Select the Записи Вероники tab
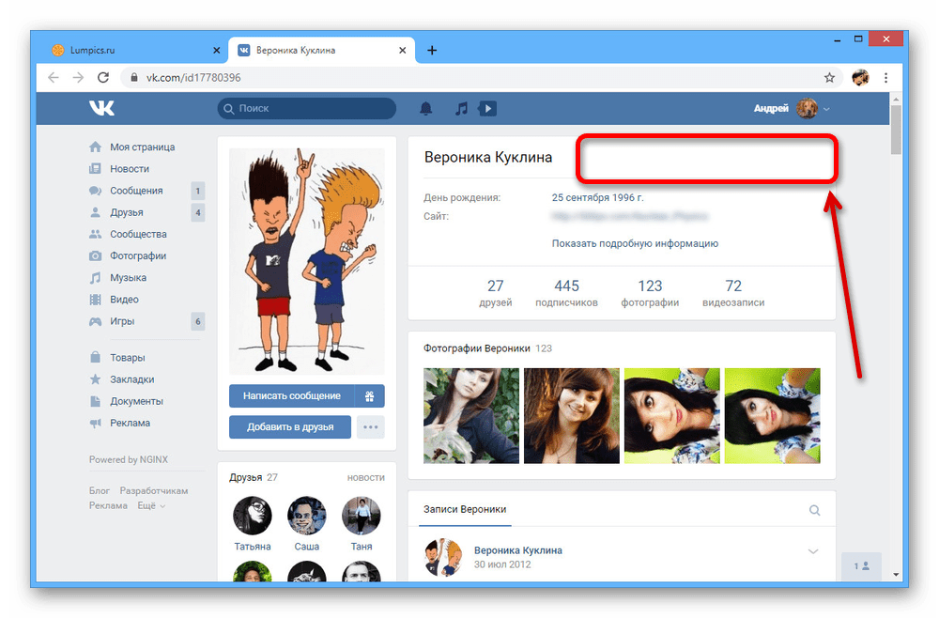Viewport: 939px width, 618px height. point(465,509)
